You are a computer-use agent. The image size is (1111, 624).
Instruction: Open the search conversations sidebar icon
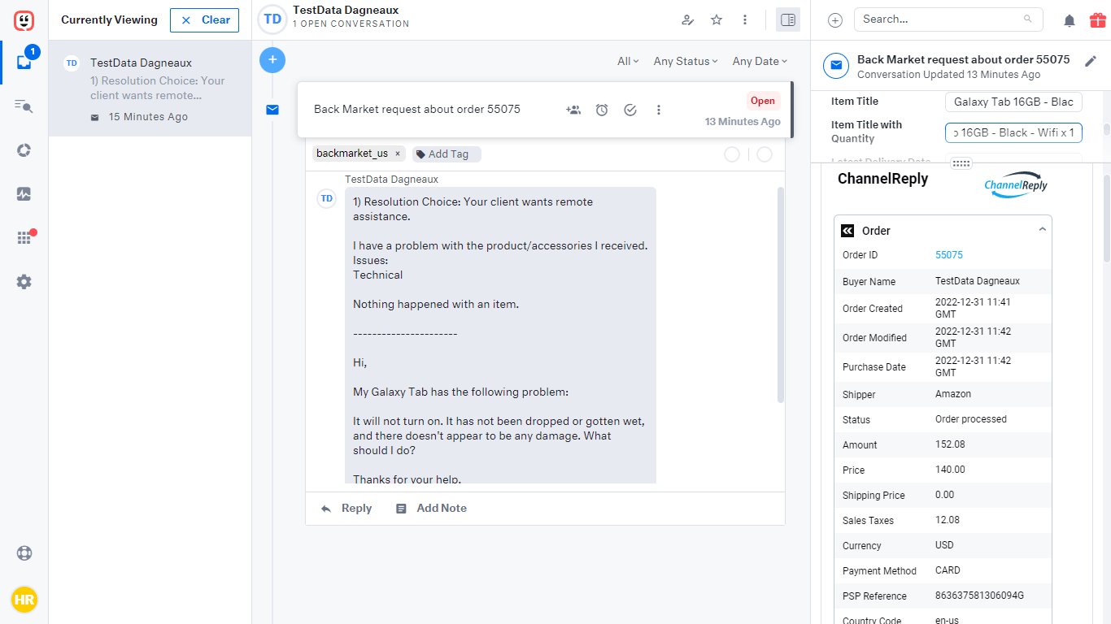coord(24,106)
